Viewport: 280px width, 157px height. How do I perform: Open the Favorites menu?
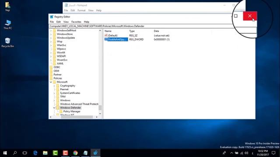coord(76,22)
